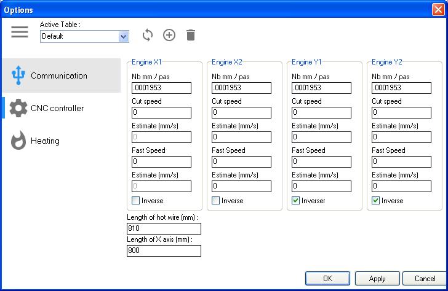Open the hamburger menu icon
Screen dimensions: 448x291
20,33
